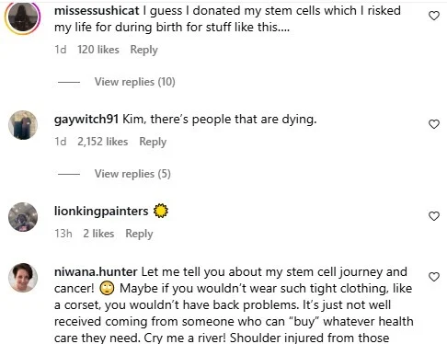The image size is (447, 344).
Task: Open missessushicat's profile picture
Action: [x=23, y=17]
